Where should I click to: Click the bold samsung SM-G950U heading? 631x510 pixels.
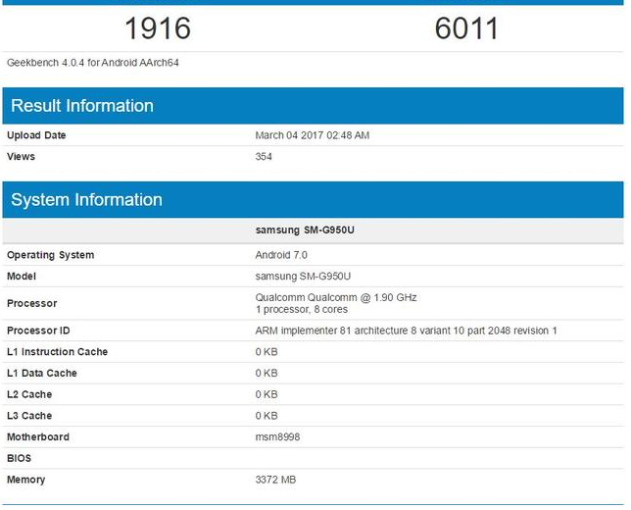click(305, 230)
